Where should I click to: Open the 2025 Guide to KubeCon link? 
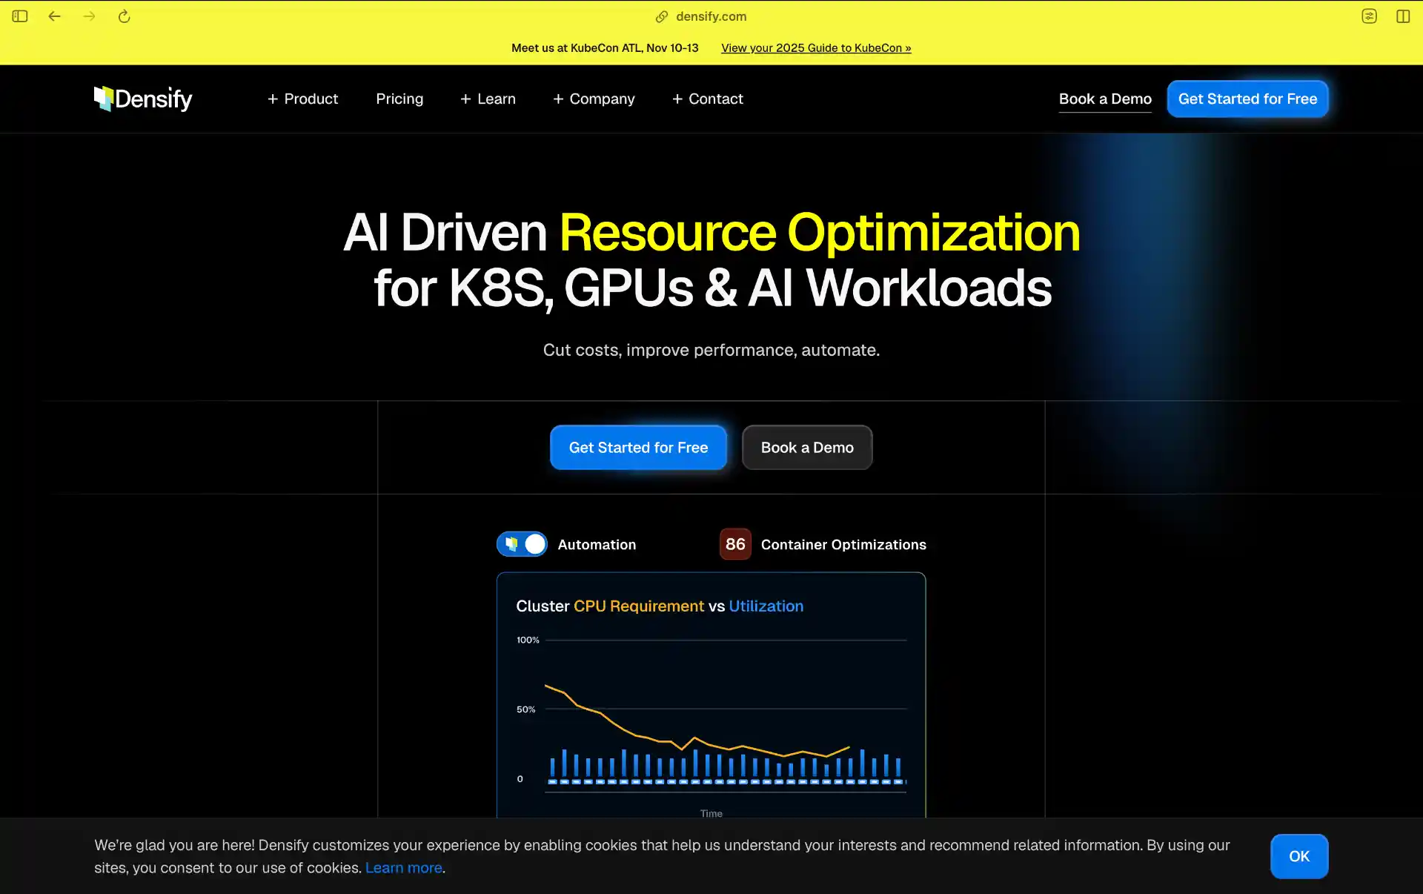(815, 47)
